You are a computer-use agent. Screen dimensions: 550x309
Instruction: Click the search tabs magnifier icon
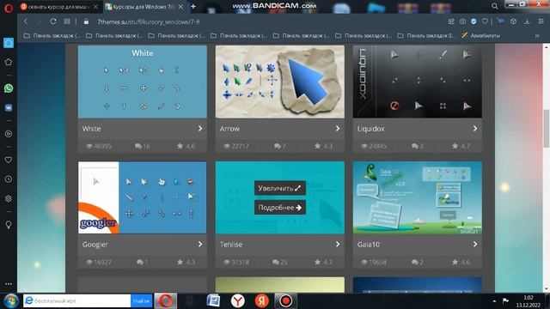[495, 6]
